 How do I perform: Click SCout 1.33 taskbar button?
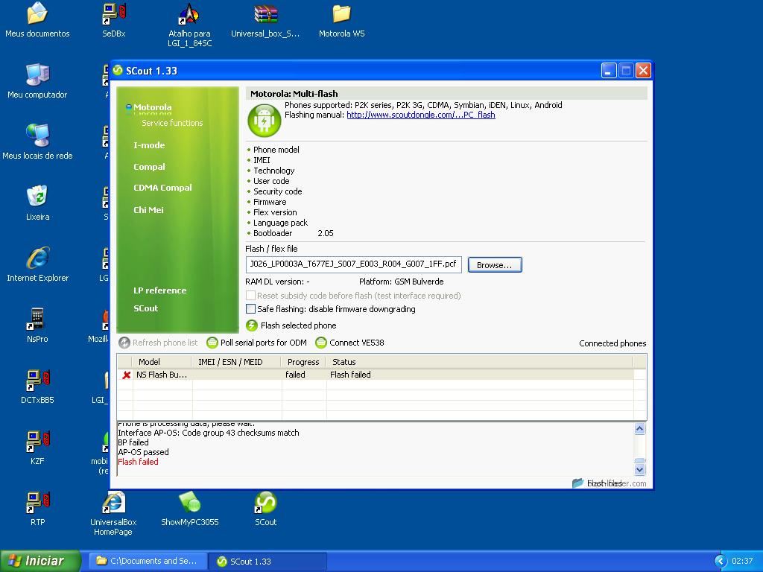pyautogui.click(x=267, y=561)
